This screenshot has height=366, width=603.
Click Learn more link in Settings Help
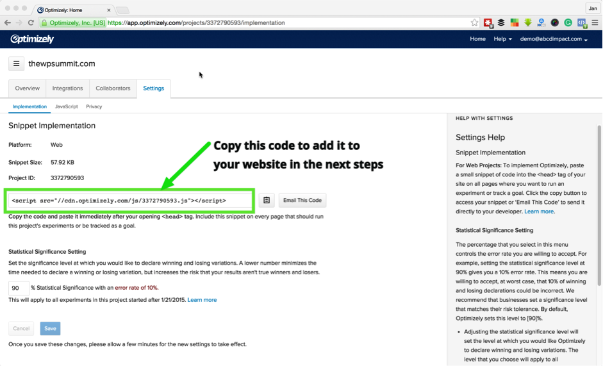point(539,212)
